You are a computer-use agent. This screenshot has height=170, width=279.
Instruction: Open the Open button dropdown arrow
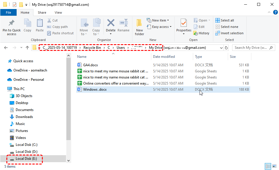(x=209, y=20)
